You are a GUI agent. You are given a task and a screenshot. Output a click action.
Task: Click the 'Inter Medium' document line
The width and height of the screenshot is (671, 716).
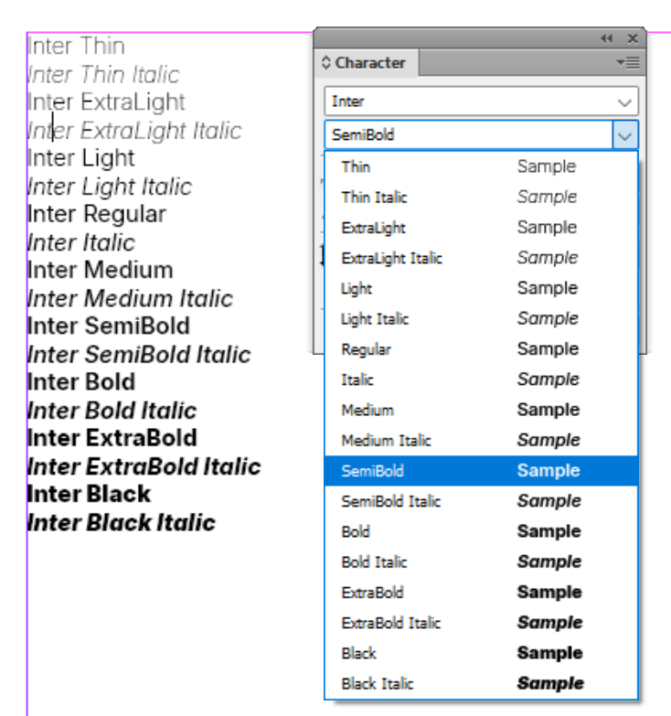[x=101, y=270]
